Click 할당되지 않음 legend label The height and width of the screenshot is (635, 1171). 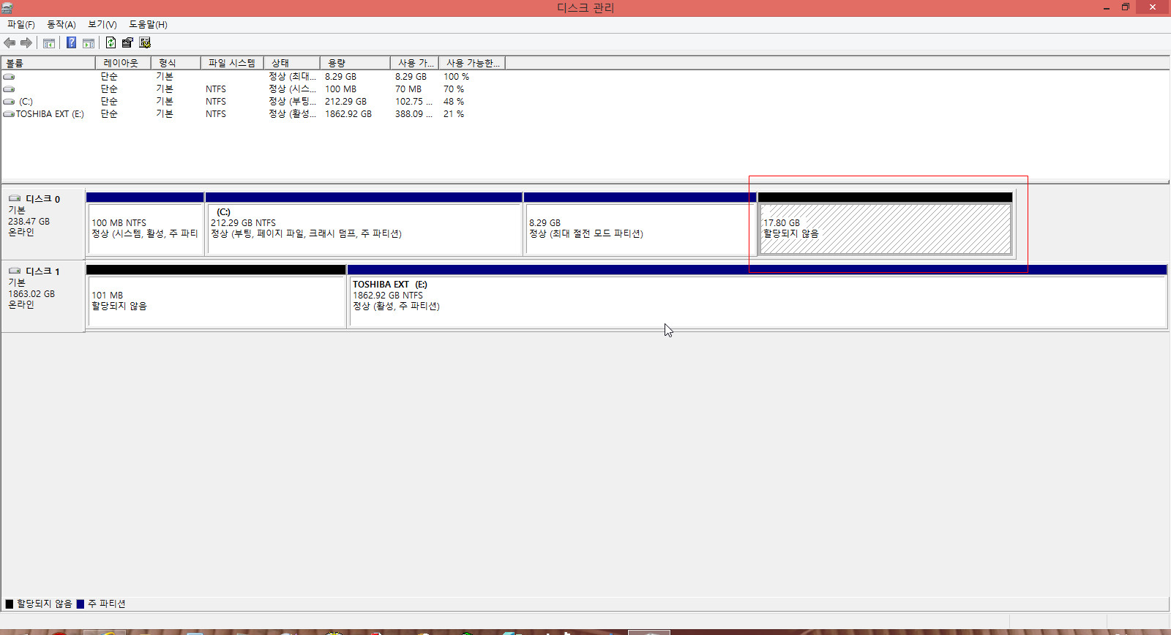click(45, 604)
